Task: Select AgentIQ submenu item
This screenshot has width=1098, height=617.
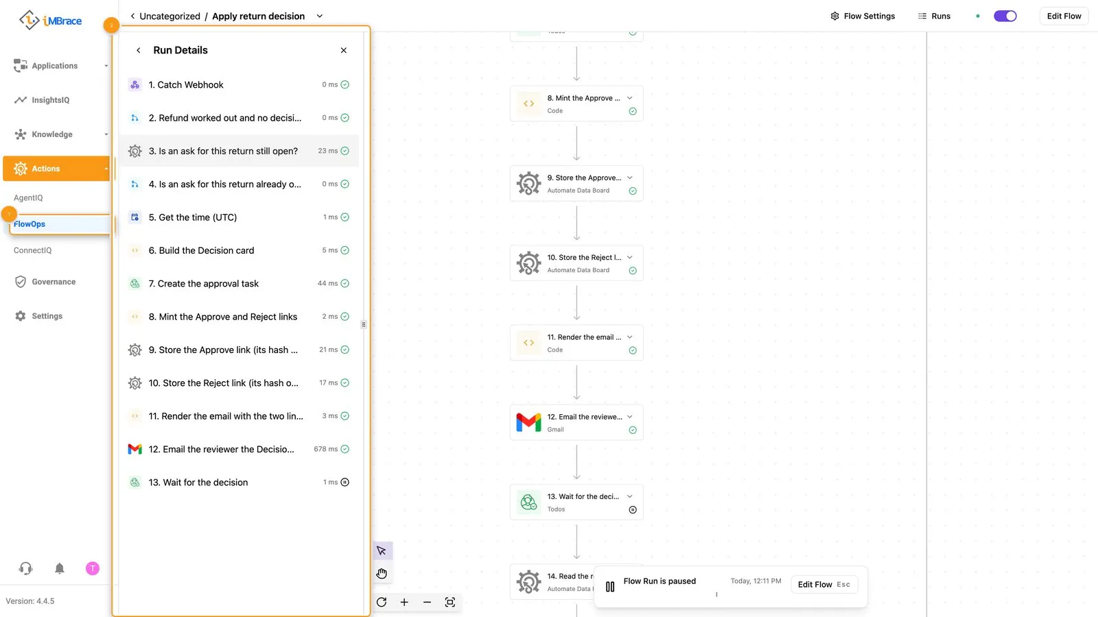Action: click(28, 198)
